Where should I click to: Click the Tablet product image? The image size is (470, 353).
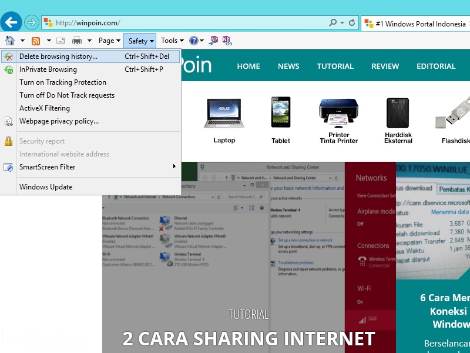pos(281,112)
